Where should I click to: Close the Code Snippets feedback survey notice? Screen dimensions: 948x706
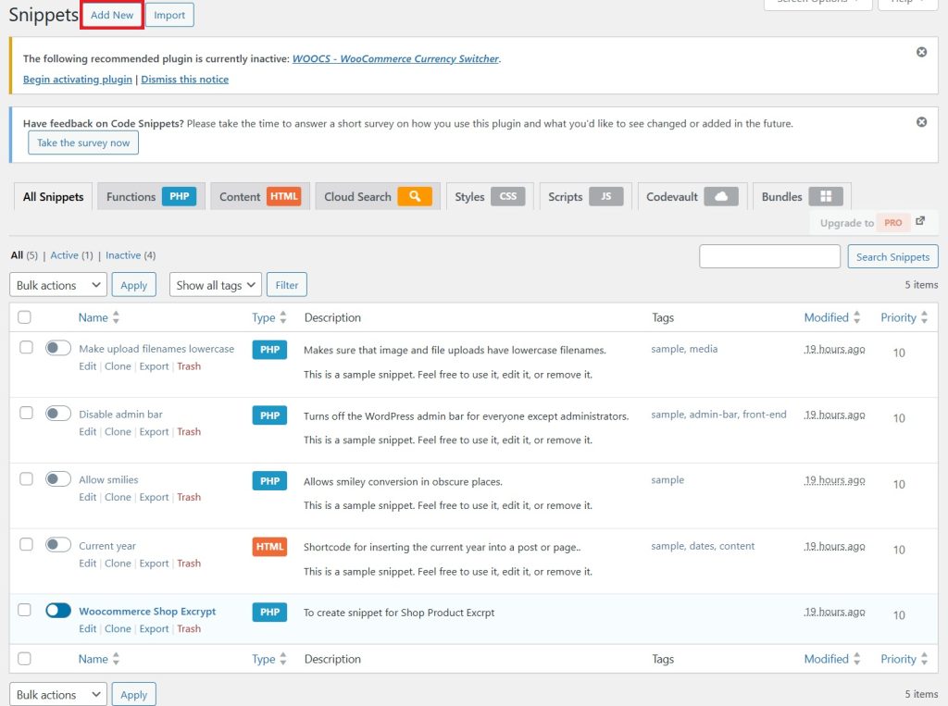coord(921,122)
